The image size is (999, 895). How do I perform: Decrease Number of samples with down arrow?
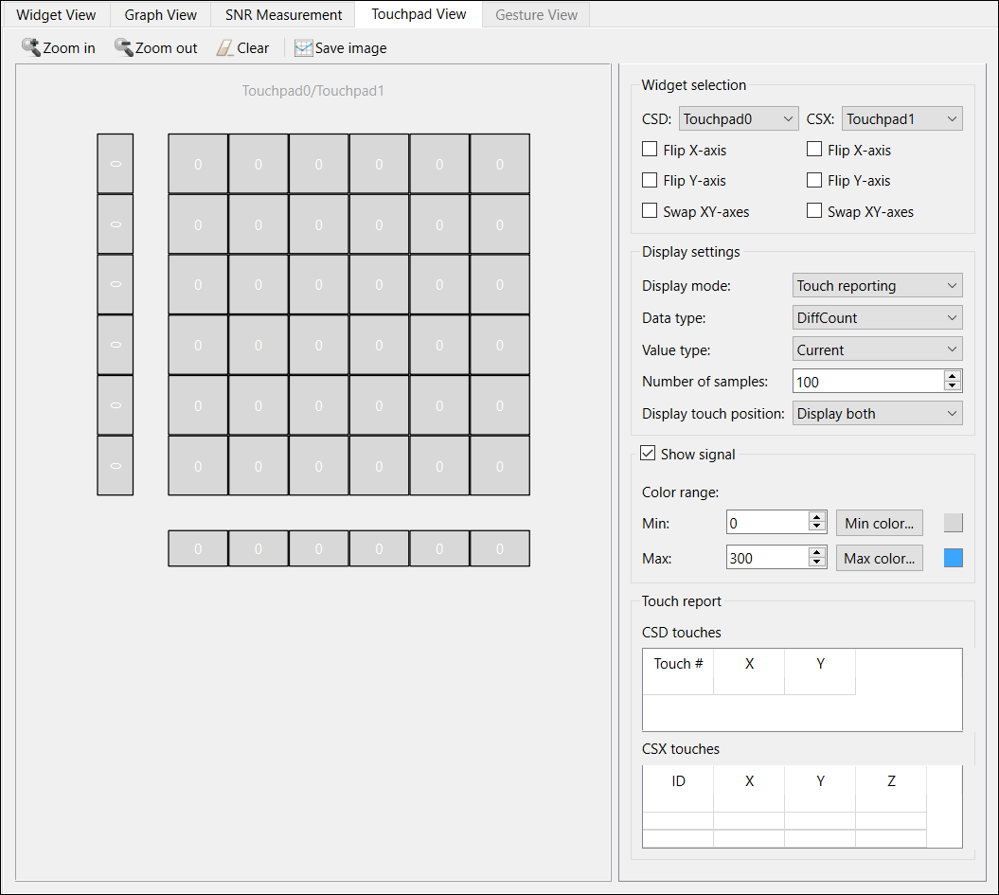(952, 386)
